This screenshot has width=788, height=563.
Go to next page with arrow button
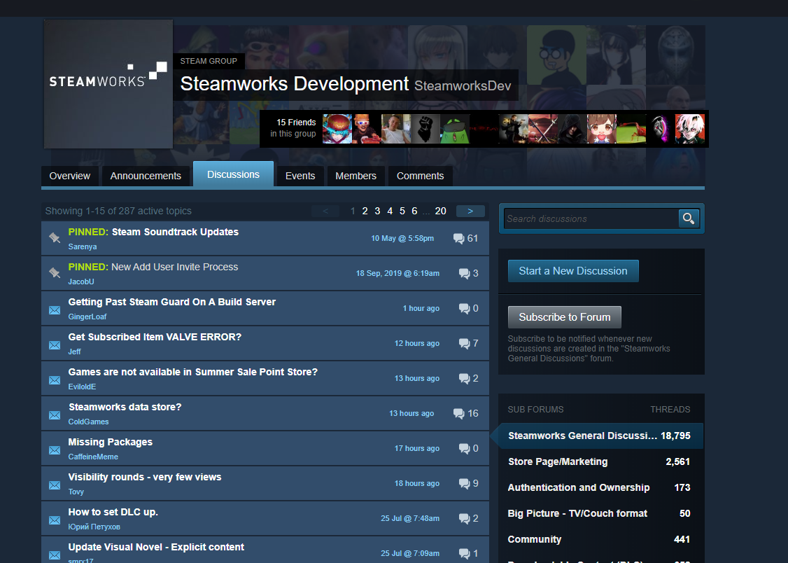[x=470, y=211]
